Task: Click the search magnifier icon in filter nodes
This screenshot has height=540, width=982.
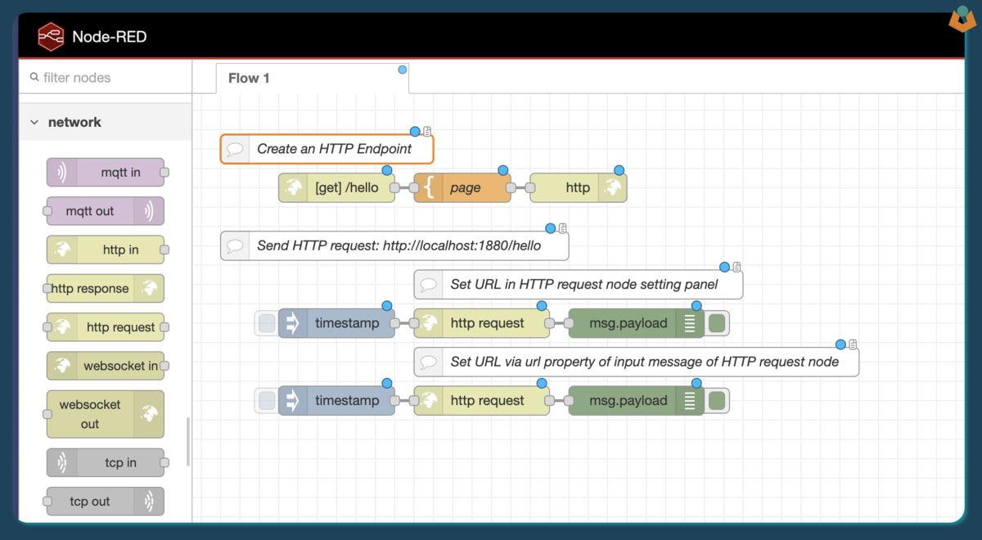Action: click(34, 77)
